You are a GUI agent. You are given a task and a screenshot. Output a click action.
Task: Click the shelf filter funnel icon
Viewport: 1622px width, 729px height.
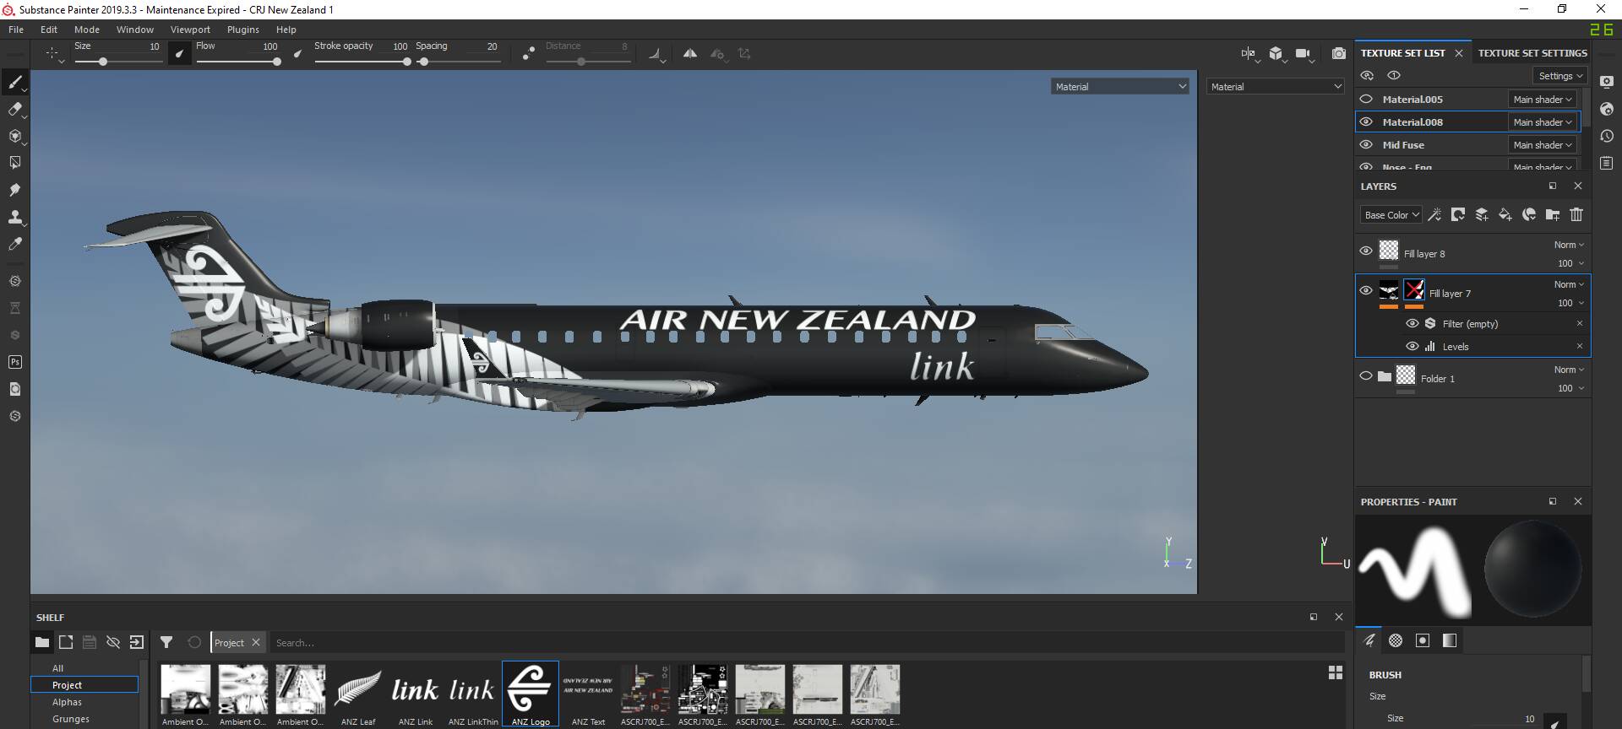tap(166, 642)
